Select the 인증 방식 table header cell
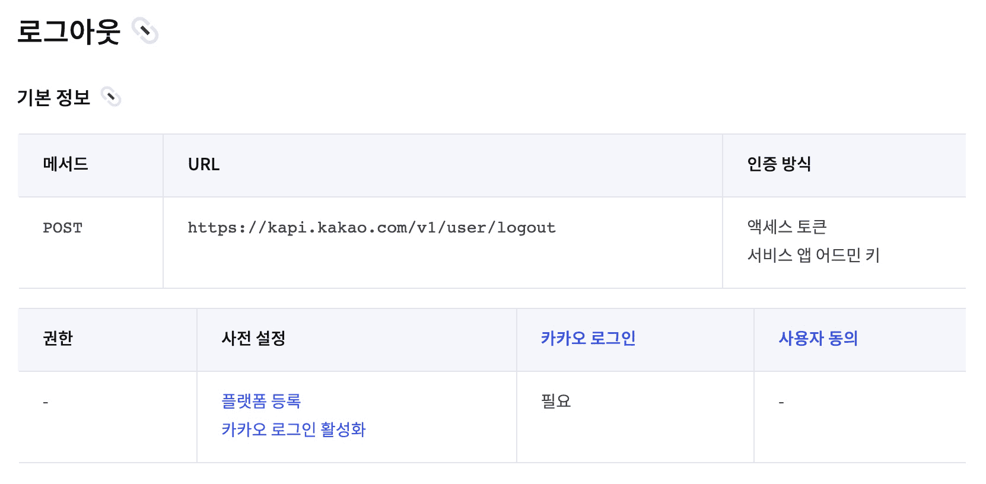The height and width of the screenshot is (484, 986). click(844, 165)
